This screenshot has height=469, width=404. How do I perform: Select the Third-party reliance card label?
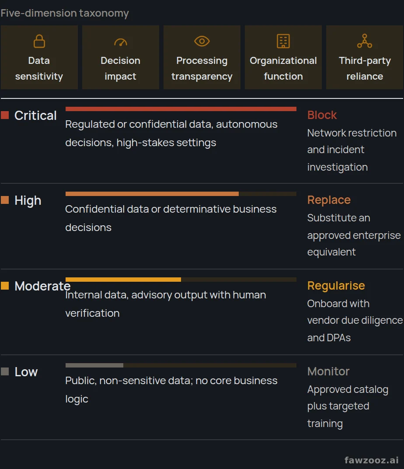(x=365, y=68)
